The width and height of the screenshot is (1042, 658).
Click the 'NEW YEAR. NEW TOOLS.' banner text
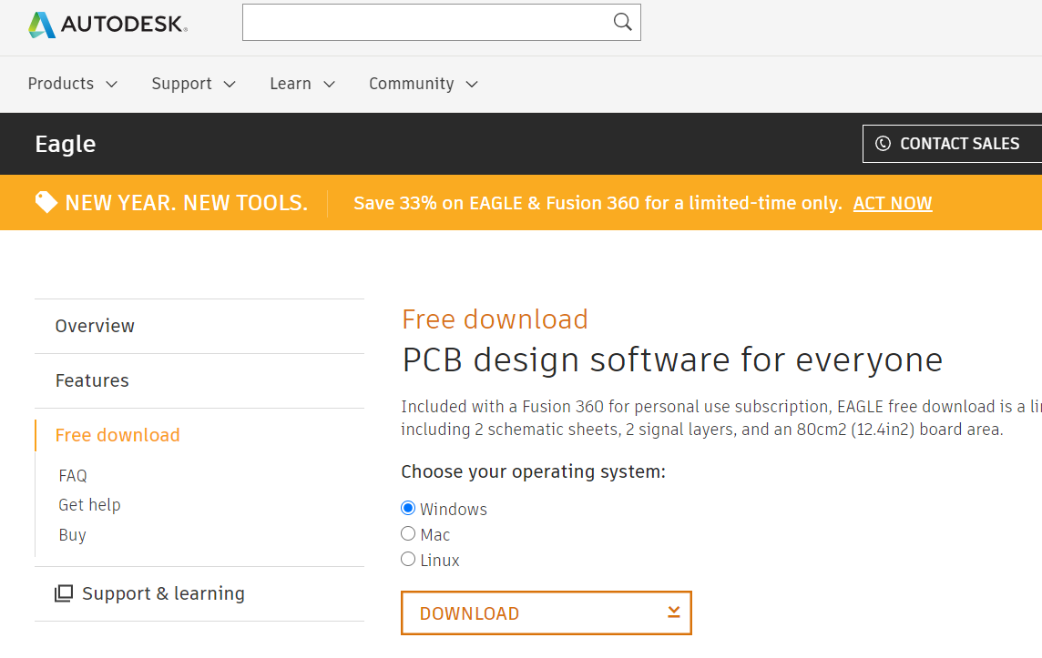pos(187,203)
